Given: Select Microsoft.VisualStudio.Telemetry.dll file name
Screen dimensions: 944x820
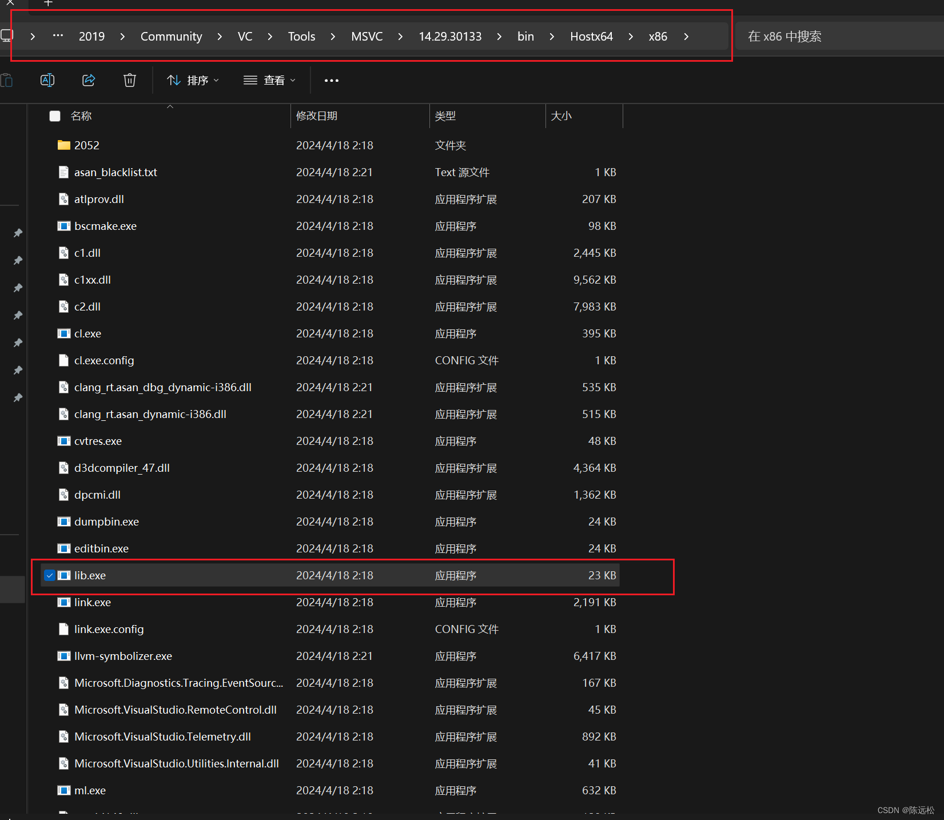Looking at the screenshot, I should coord(163,737).
